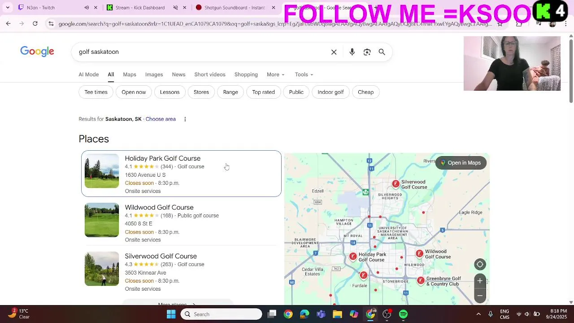The image size is (574, 323).
Task: Reload the current page
Action: [x=35, y=23]
